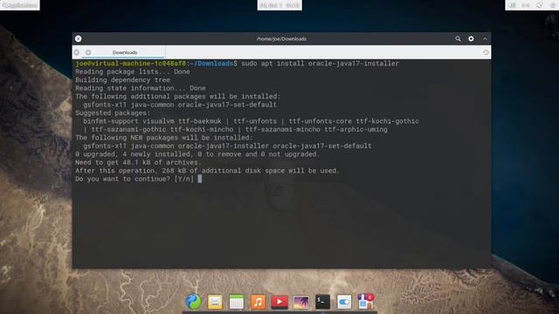
Task: Open the network indicator in top panel
Action: (526, 5)
